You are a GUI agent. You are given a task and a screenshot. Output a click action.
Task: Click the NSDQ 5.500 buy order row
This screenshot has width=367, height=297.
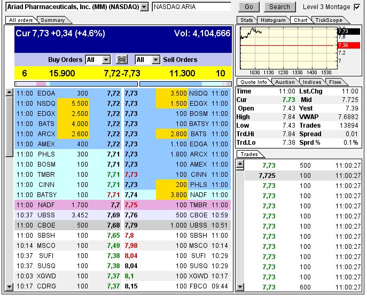click(x=68, y=104)
